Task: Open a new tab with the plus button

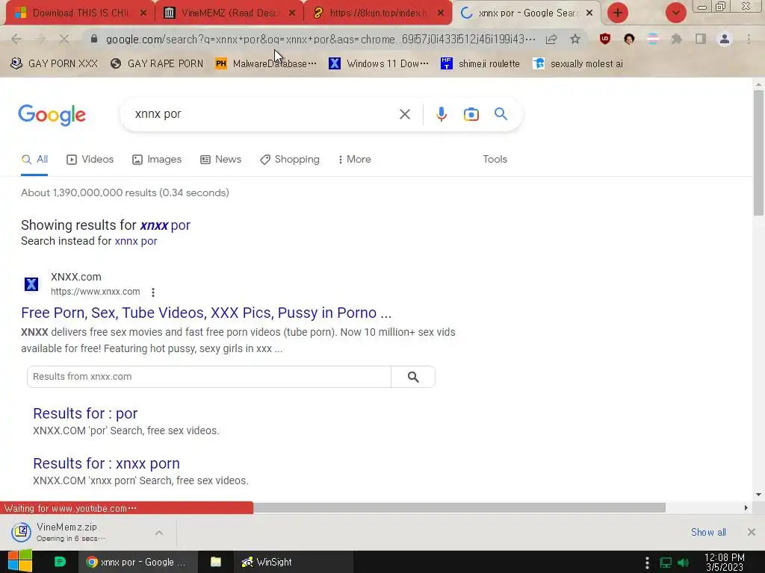Action: tap(618, 13)
